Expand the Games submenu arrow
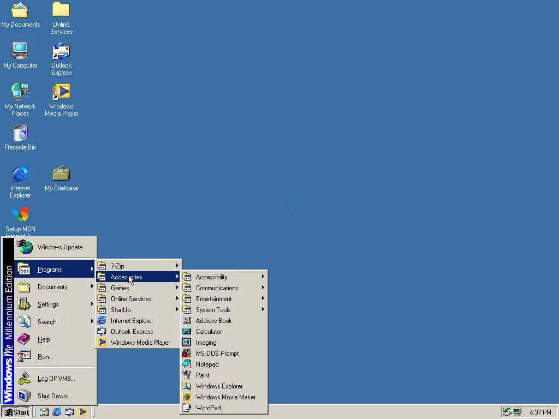This screenshot has width=559, height=419. 177,288
